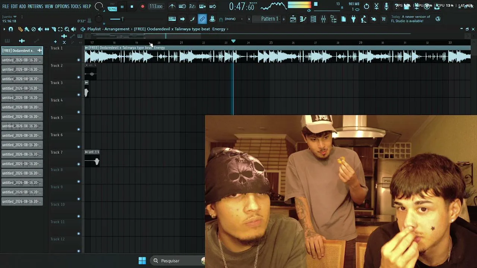Click the microphone one-click recording icon
Screen dimensions: 477x268
coord(387,6)
